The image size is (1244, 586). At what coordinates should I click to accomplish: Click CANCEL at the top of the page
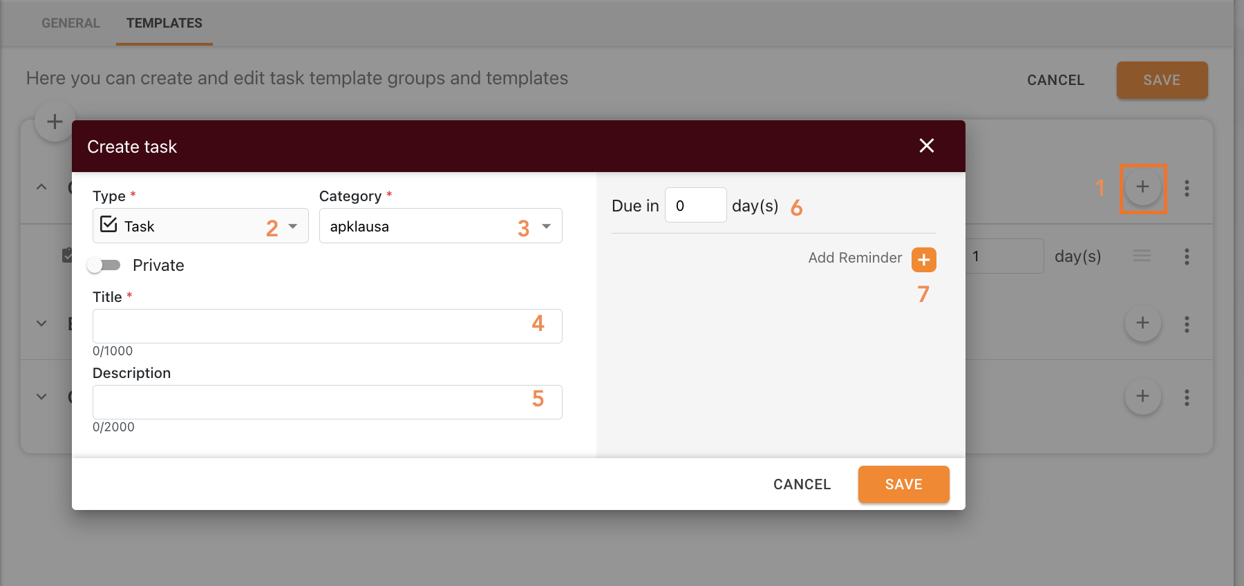click(1055, 80)
